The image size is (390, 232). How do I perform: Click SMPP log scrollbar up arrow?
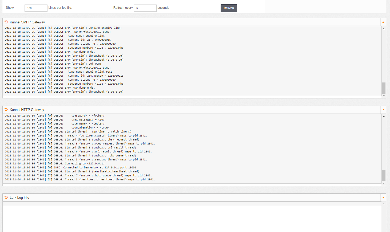(384, 28)
